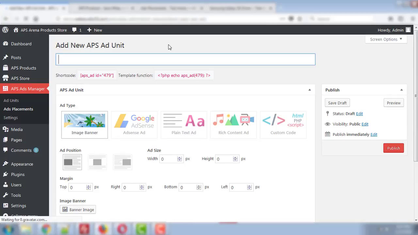Select the Plain Text Ad type
This screenshot has height=235, width=418.
tap(184, 124)
